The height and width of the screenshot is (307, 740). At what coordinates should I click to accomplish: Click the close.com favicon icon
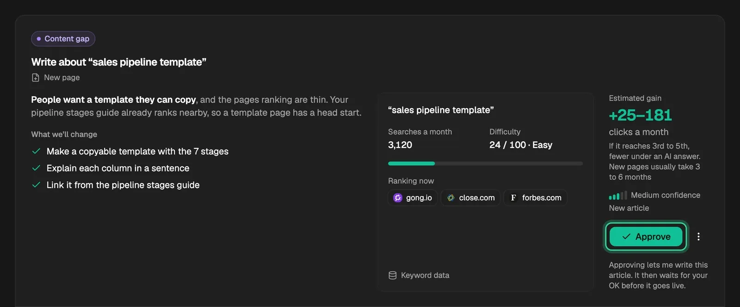[450, 197]
